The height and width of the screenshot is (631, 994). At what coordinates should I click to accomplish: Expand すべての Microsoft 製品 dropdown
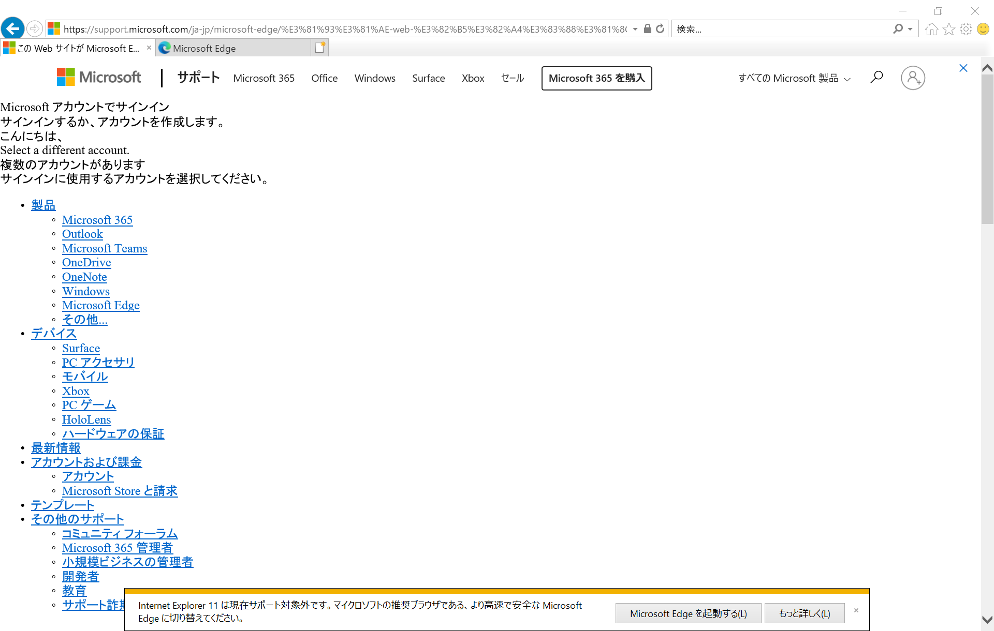pos(794,78)
